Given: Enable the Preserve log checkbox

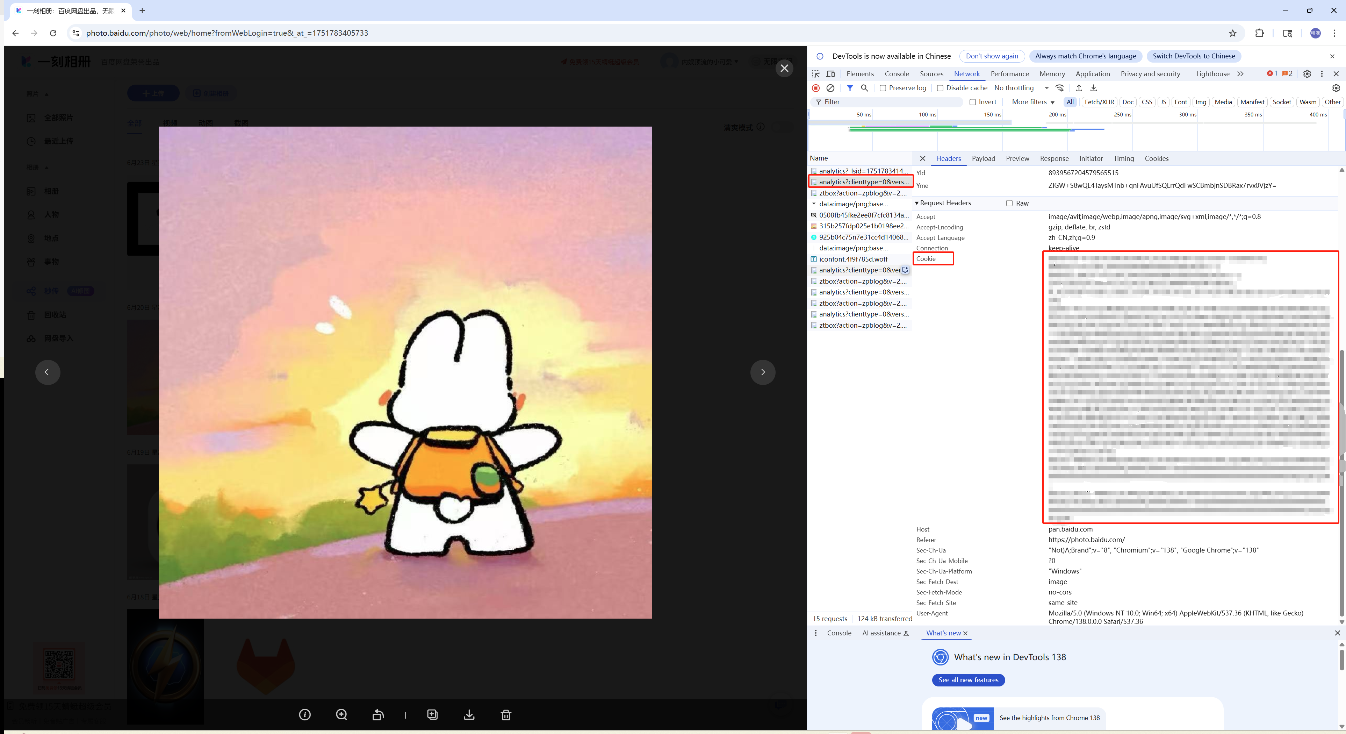Looking at the screenshot, I should 883,88.
